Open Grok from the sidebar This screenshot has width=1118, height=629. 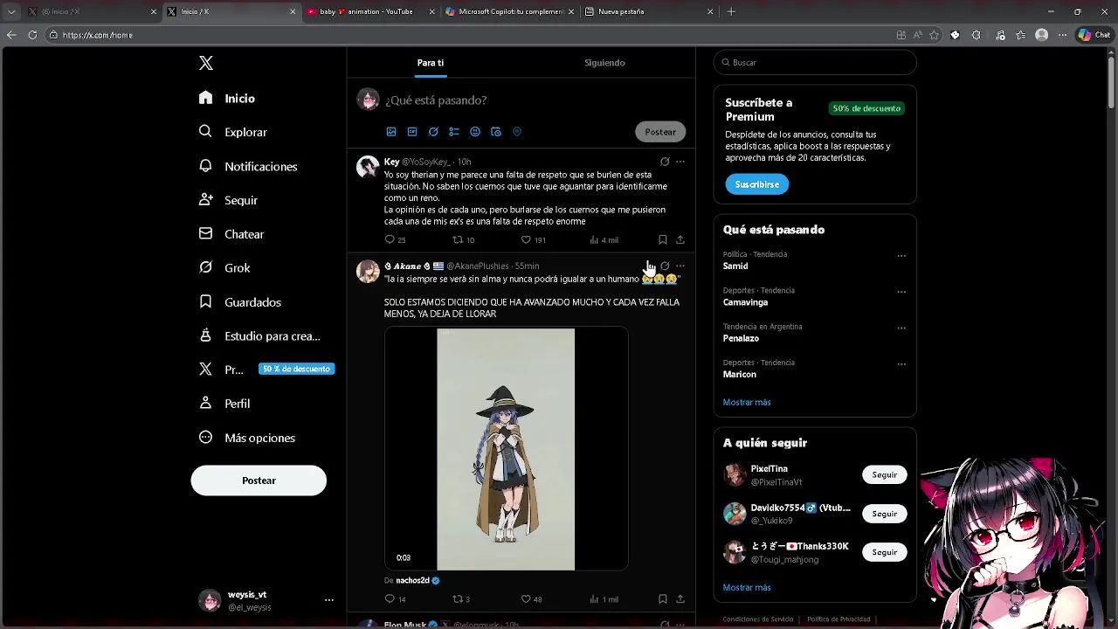(224, 268)
